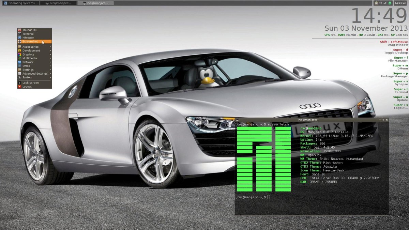Open the clipboard manager tray icon
The image size is (409, 230).
coord(376,3)
